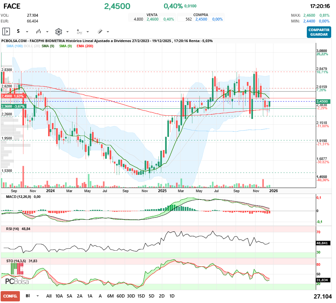Open the BI dropdown arrow at bottom
336x303 pixels.
38,296
